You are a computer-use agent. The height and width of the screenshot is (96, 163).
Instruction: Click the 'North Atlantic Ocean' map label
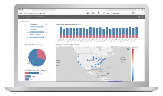[x=123, y=60]
